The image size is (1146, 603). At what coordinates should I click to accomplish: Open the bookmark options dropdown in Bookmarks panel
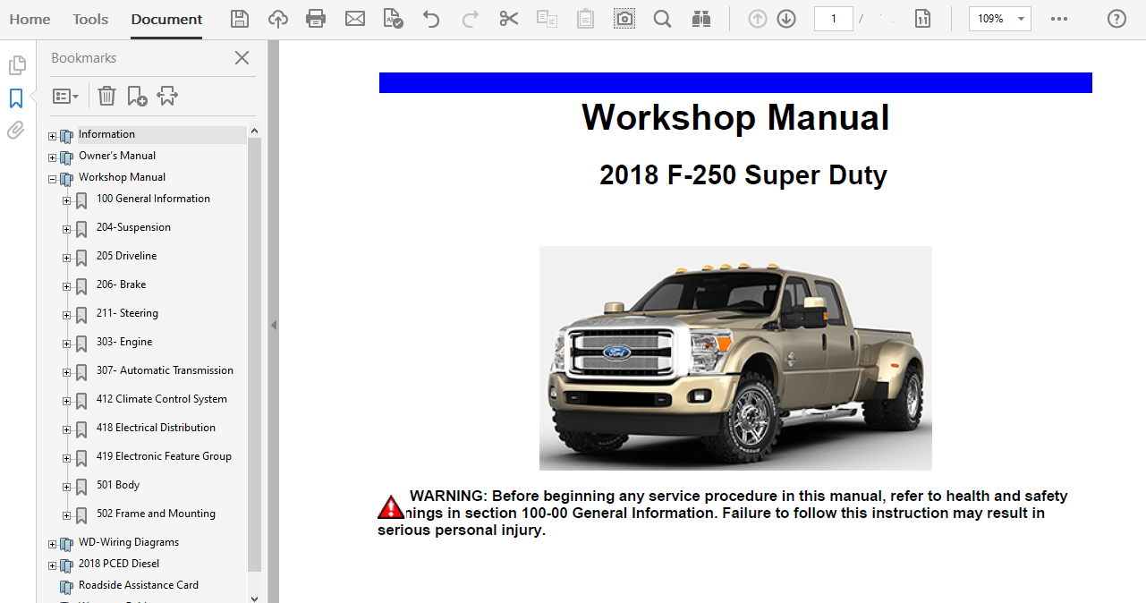pos(65,96)
